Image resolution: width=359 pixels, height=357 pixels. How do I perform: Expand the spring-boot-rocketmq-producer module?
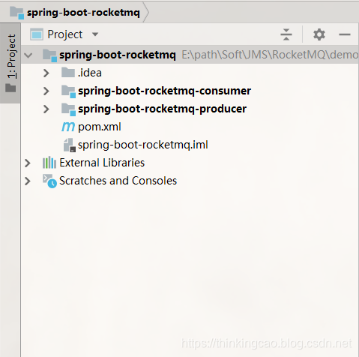point(46,109)
